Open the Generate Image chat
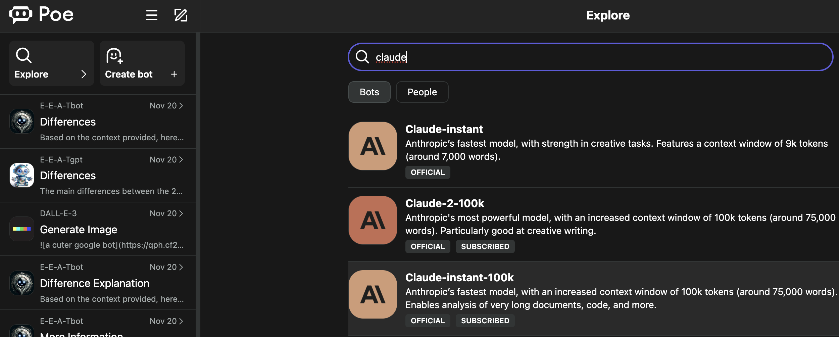 98,229
